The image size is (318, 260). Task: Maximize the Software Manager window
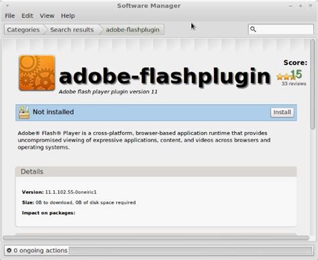301,6
